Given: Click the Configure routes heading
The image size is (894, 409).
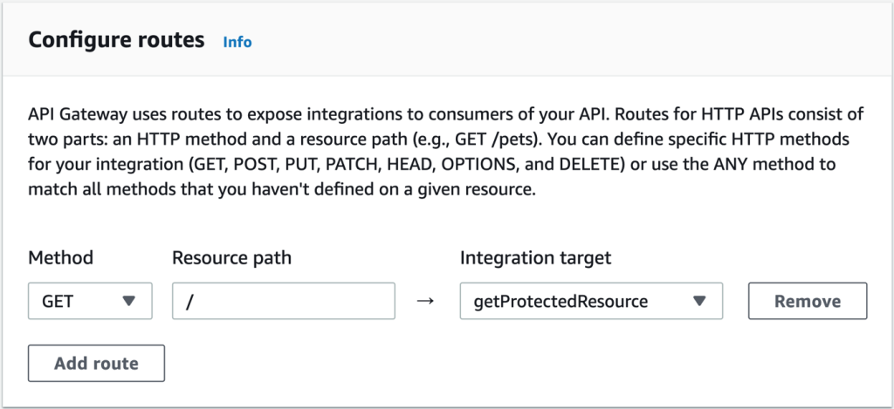Looking at the screenshot, I should (116, 40).
